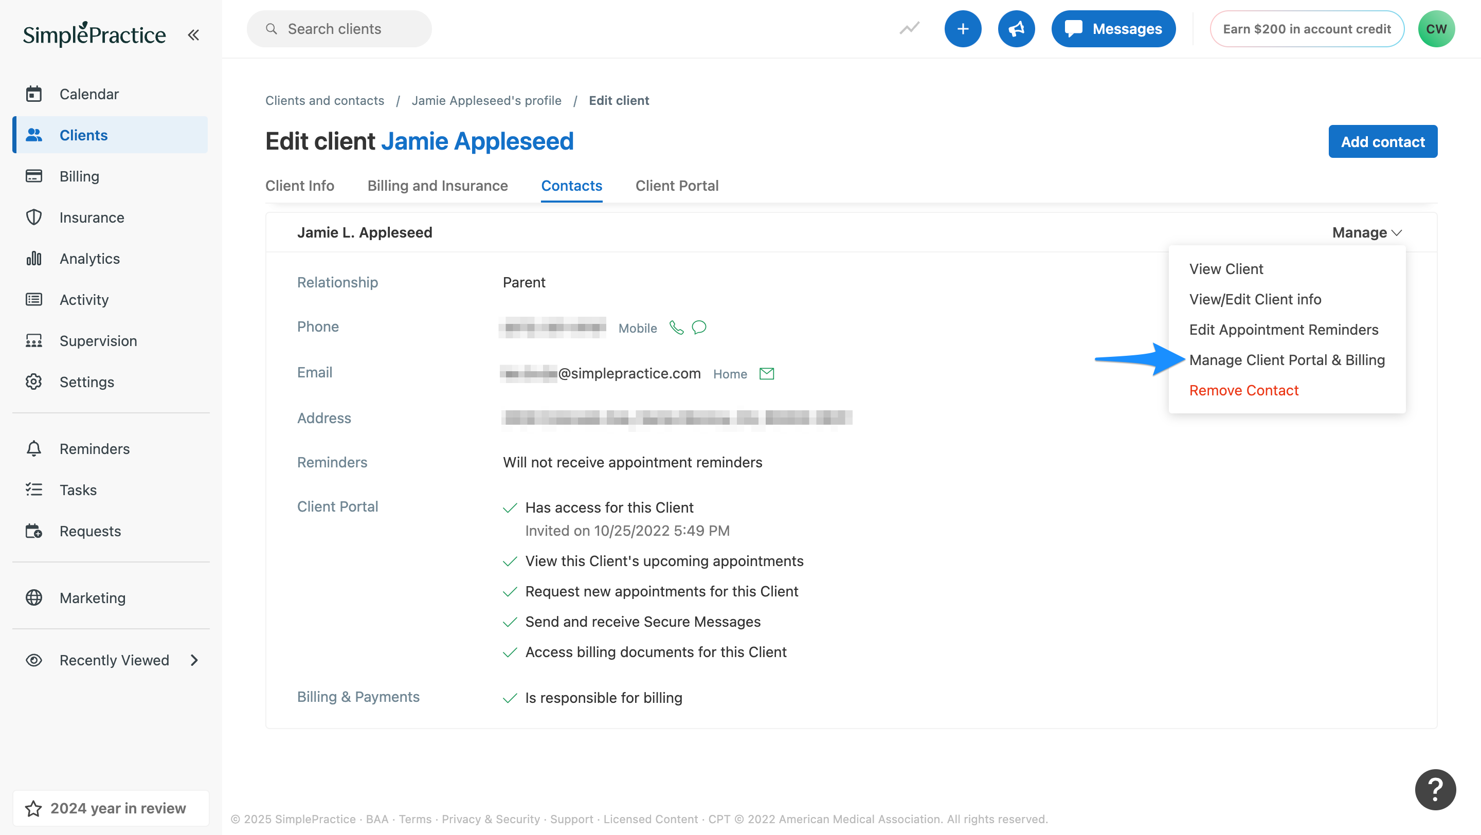Open Messages from the top bar
This screenshot has height=835, width=1481.
[1114, 29]
